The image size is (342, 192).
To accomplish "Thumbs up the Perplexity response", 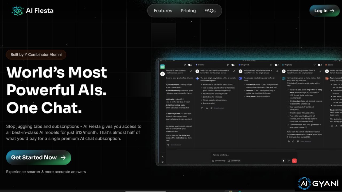I will pyautogui.click(x=293, y=141).
